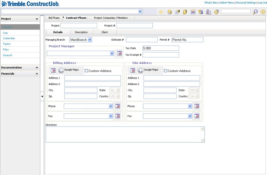Viewport: 267px width, 175px height.
Task: Click the edit icon beside Project Manager dropdown
Action: pyautogui.click(x=119, y=53)
